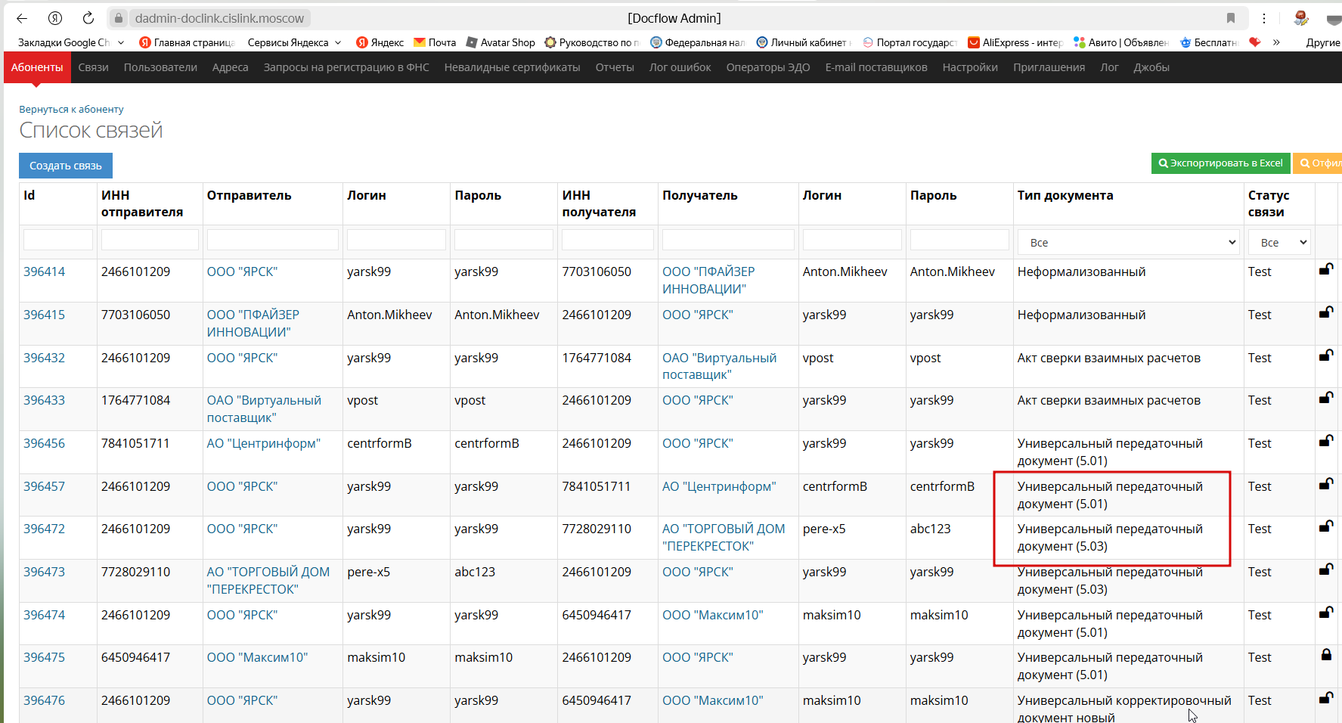Screen dimensions: 1342x723
Task: Toggle the lock for link 396432
Action: (x=1326, y=355)
